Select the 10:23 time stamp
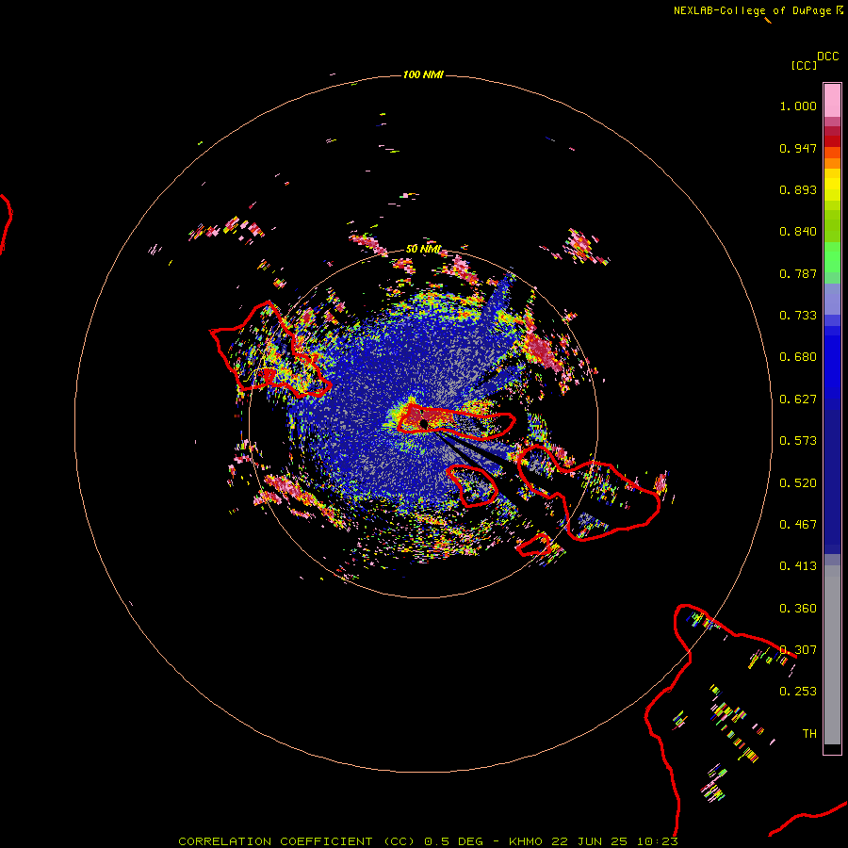The width and height of the screenshot is (848, 848). [657, 841]
